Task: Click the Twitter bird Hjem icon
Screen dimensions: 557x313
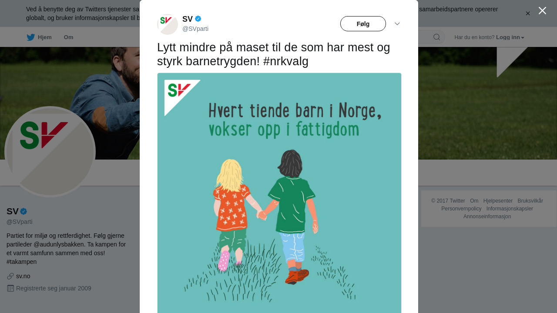Action: point(30,37)
